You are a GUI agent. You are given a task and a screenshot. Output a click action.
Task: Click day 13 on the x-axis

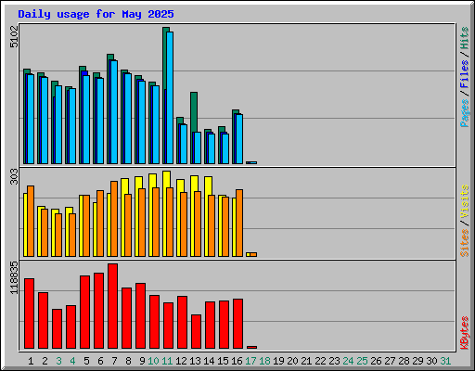click(x=195, y=361)
